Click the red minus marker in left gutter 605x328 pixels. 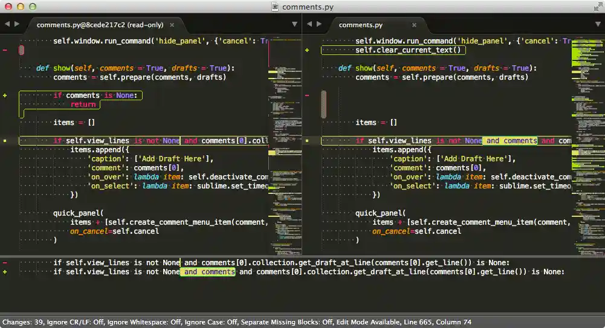point(5,50)
